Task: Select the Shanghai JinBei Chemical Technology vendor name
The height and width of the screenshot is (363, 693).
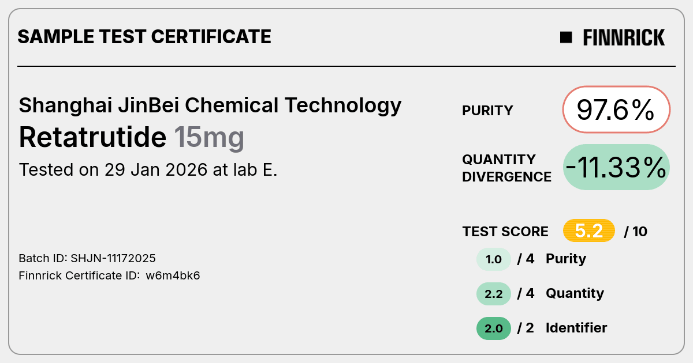Action: (x=210, y=105)
